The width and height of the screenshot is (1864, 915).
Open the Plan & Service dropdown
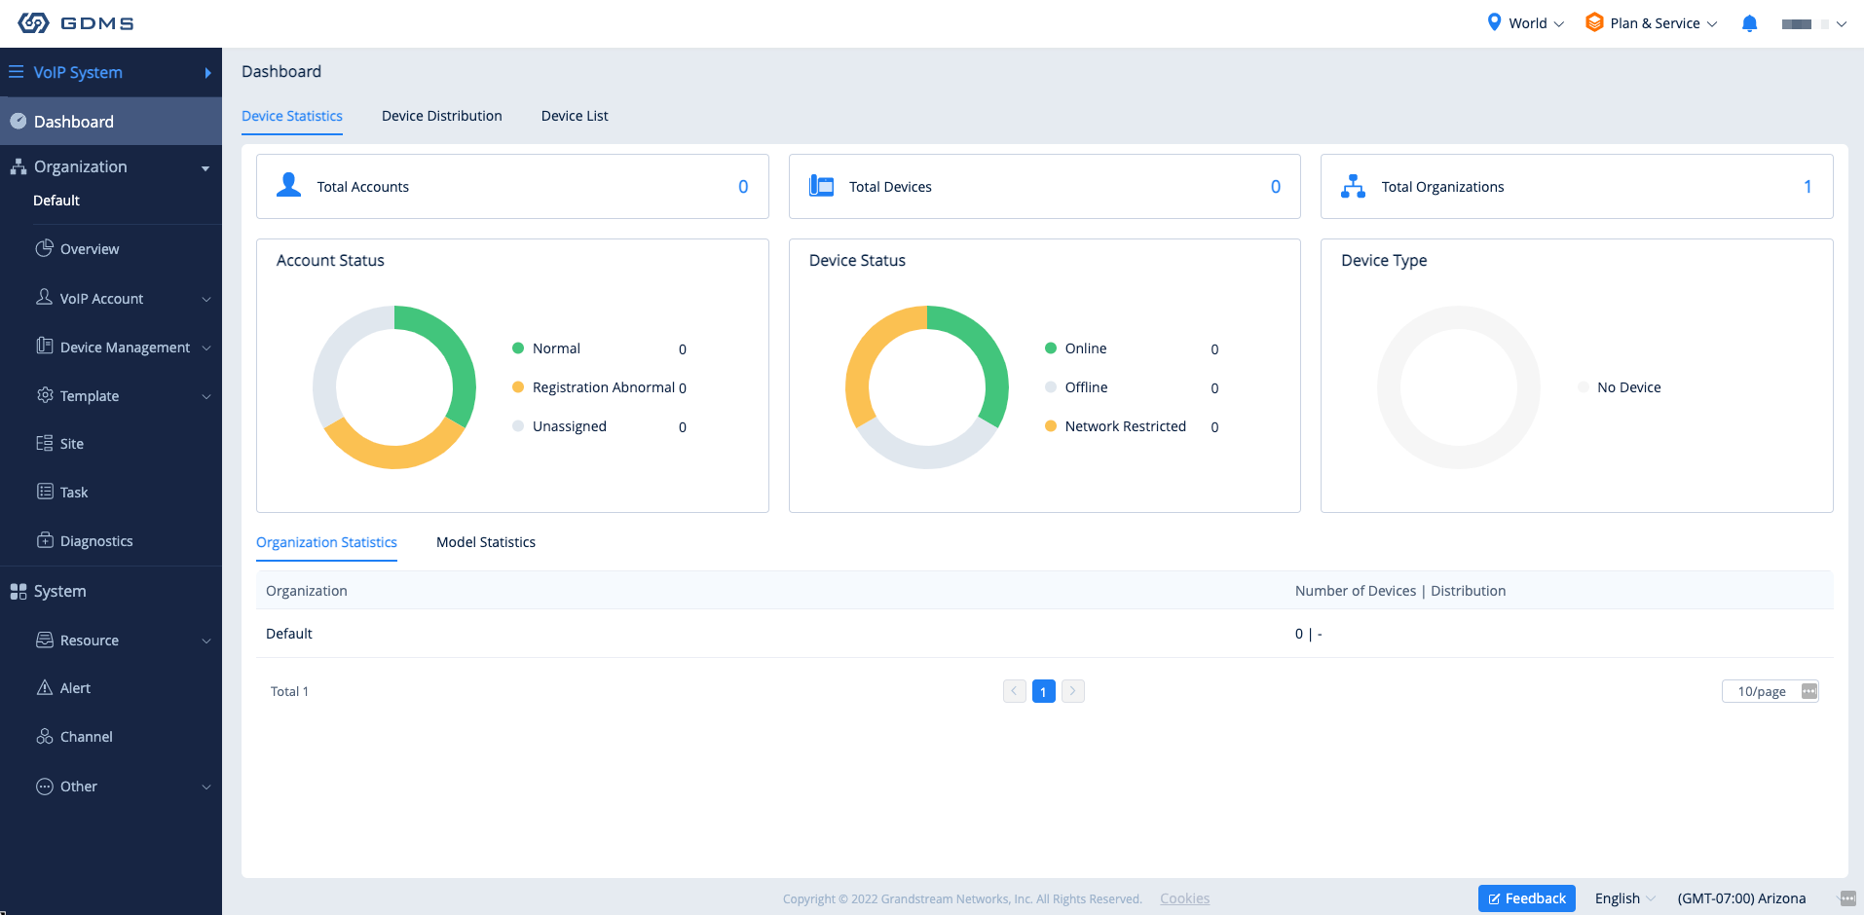[x=1652, y=23]
